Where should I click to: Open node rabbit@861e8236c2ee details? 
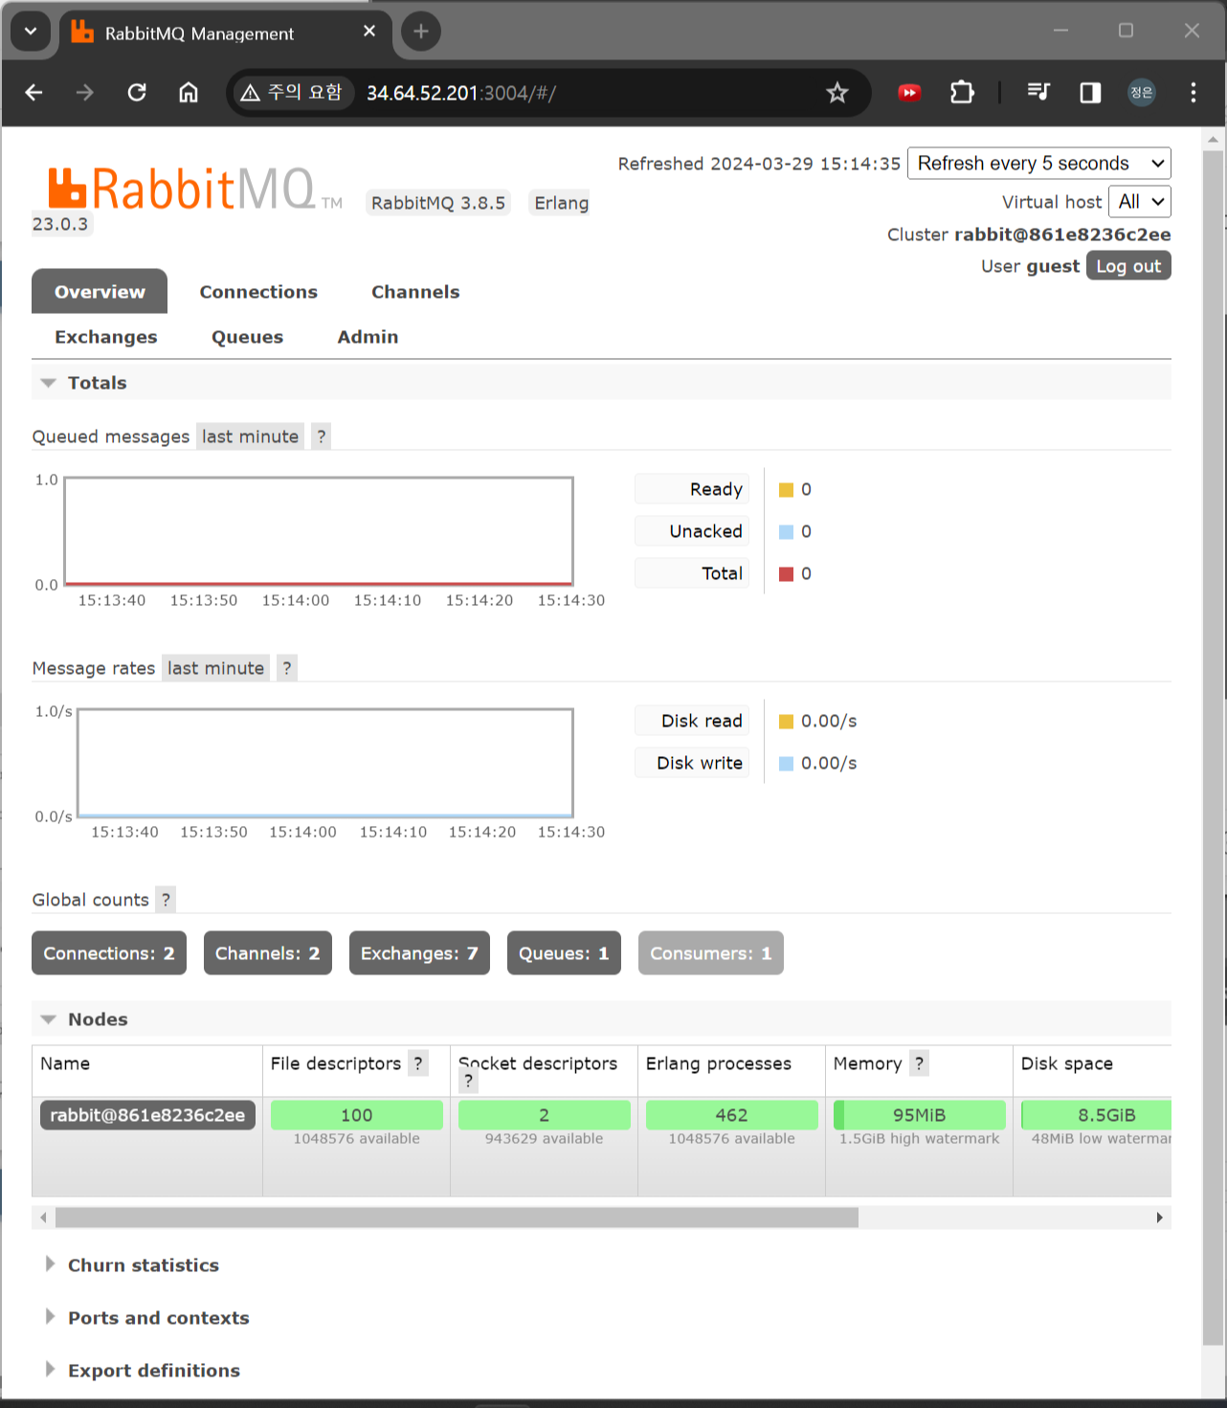(x=147, y=1115)
